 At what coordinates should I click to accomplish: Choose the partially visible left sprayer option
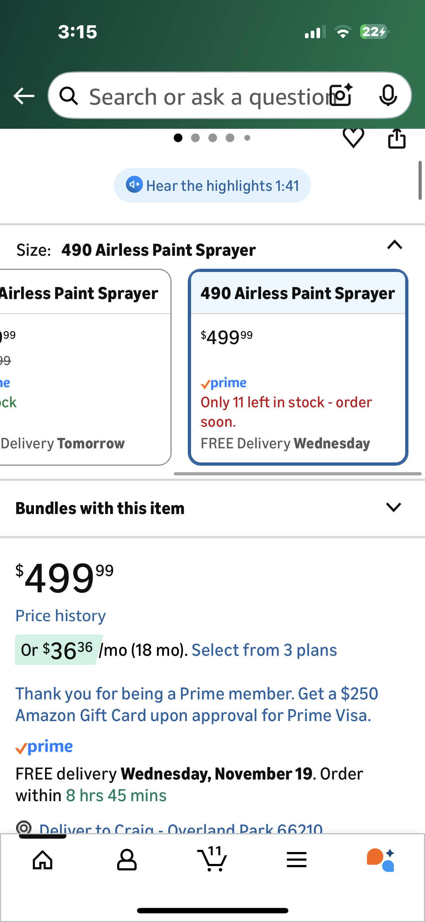point(83,367)
